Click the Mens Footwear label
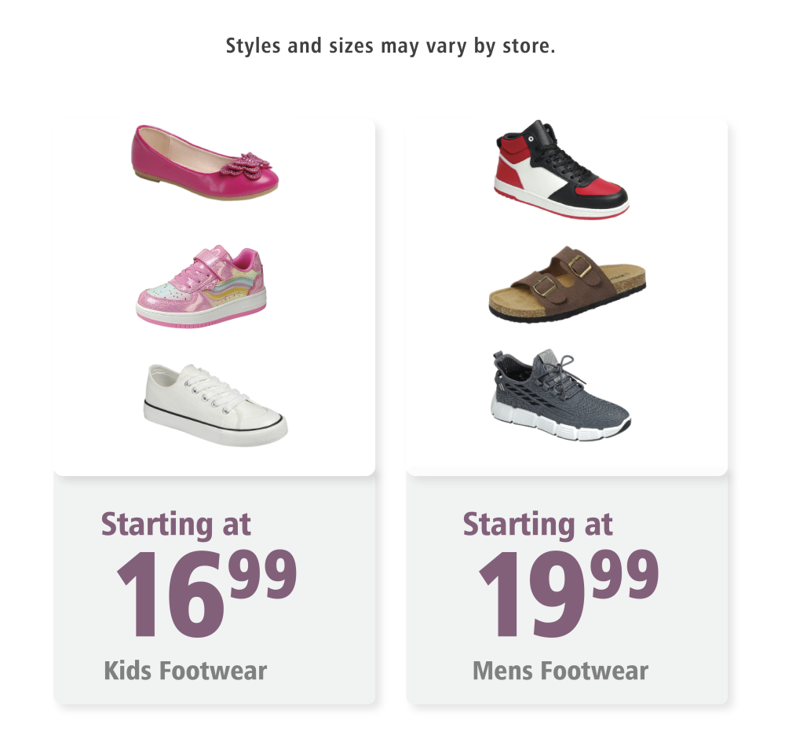The image size is (785, 750). 560,671
